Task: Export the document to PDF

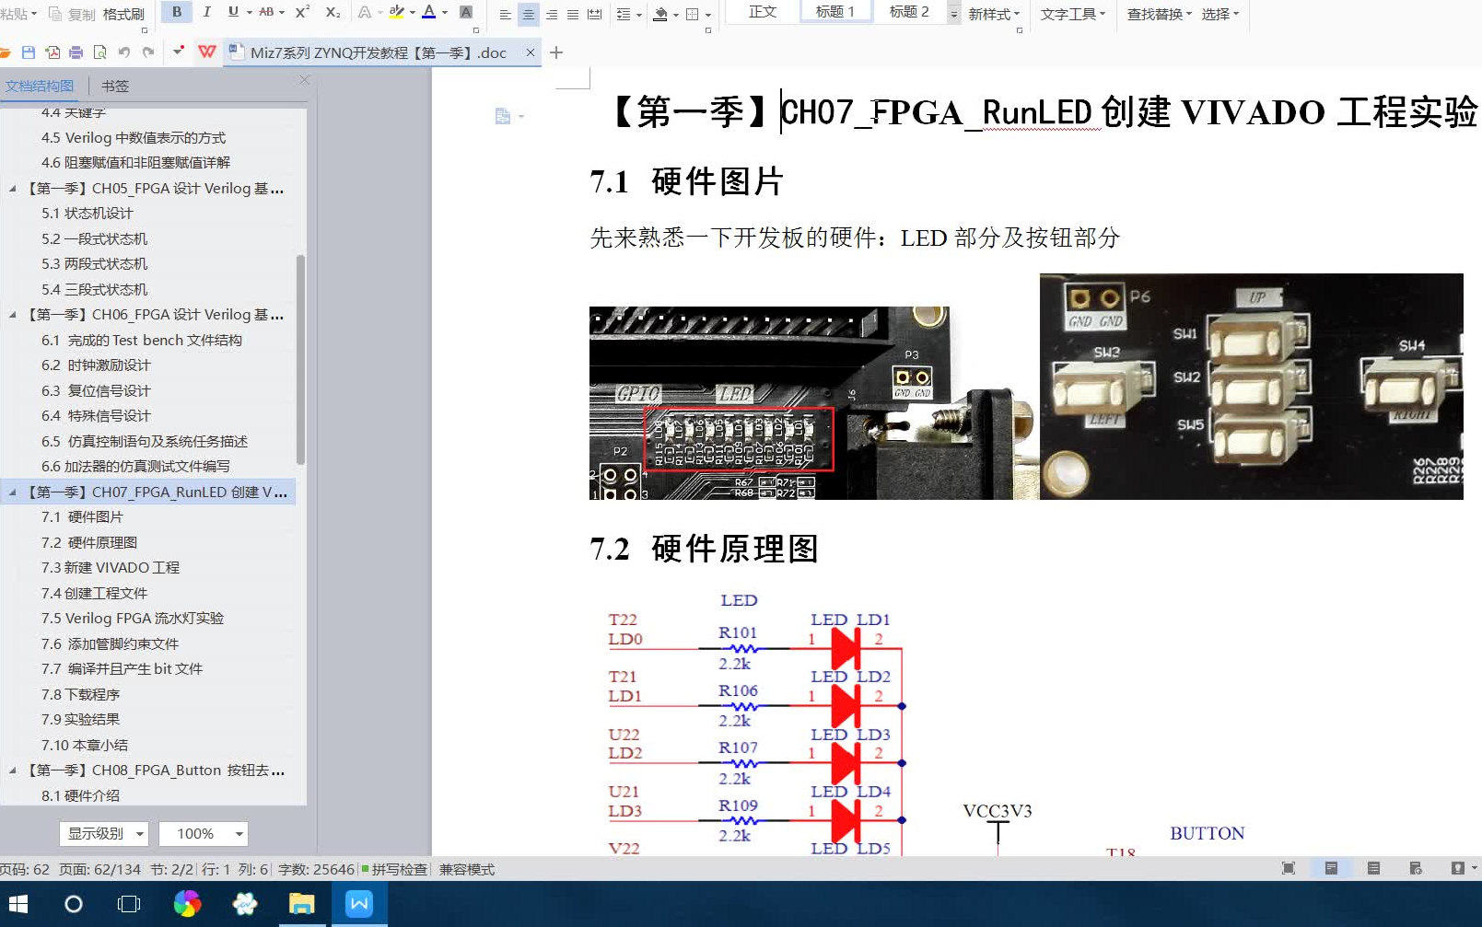Action: (53, 52)
